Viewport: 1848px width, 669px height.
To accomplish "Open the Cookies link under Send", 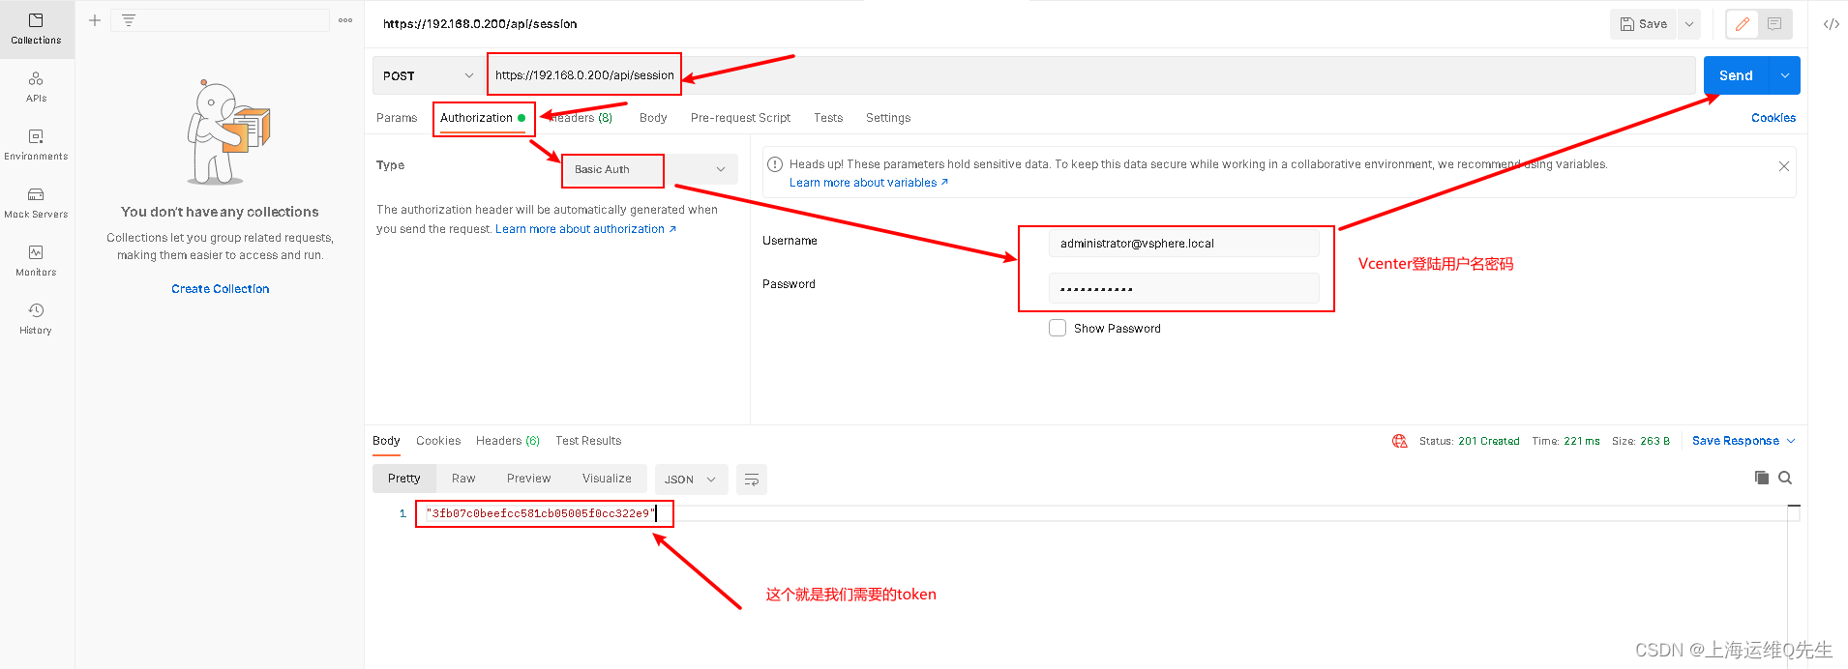I will [1773, 118].
